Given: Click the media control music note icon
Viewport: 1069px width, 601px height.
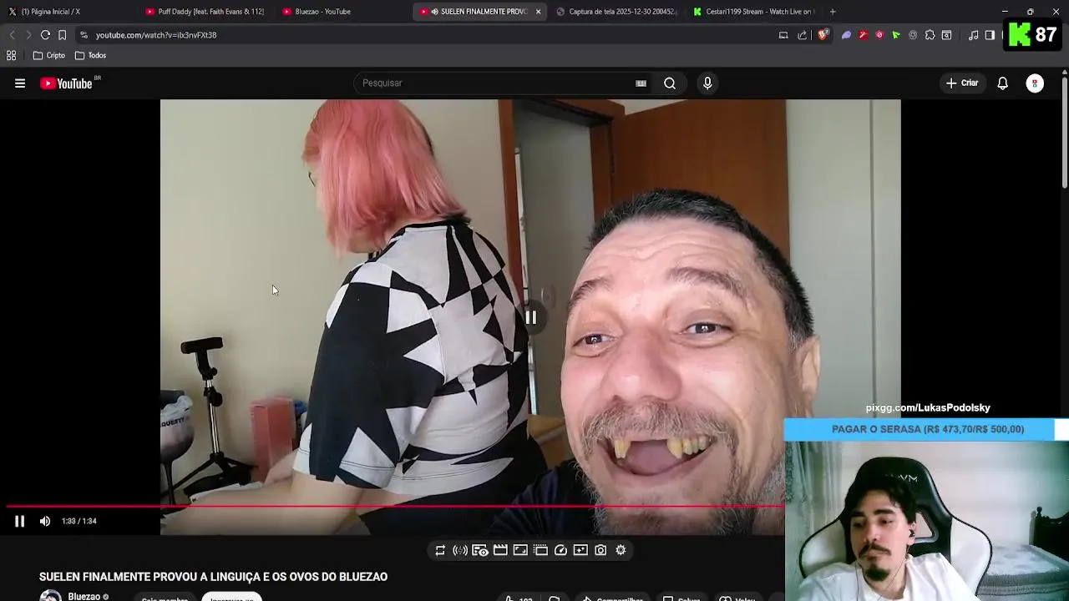Looking at the screenshot, I should pyautogui.click(x=974, y=35).
